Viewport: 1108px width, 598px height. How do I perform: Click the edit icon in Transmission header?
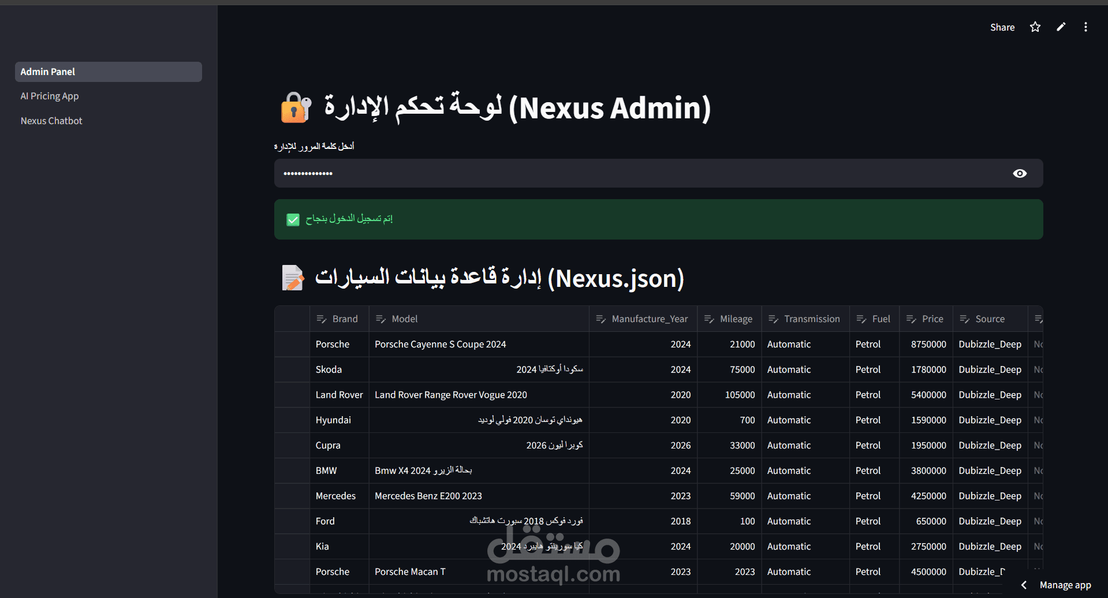(773, 319)
